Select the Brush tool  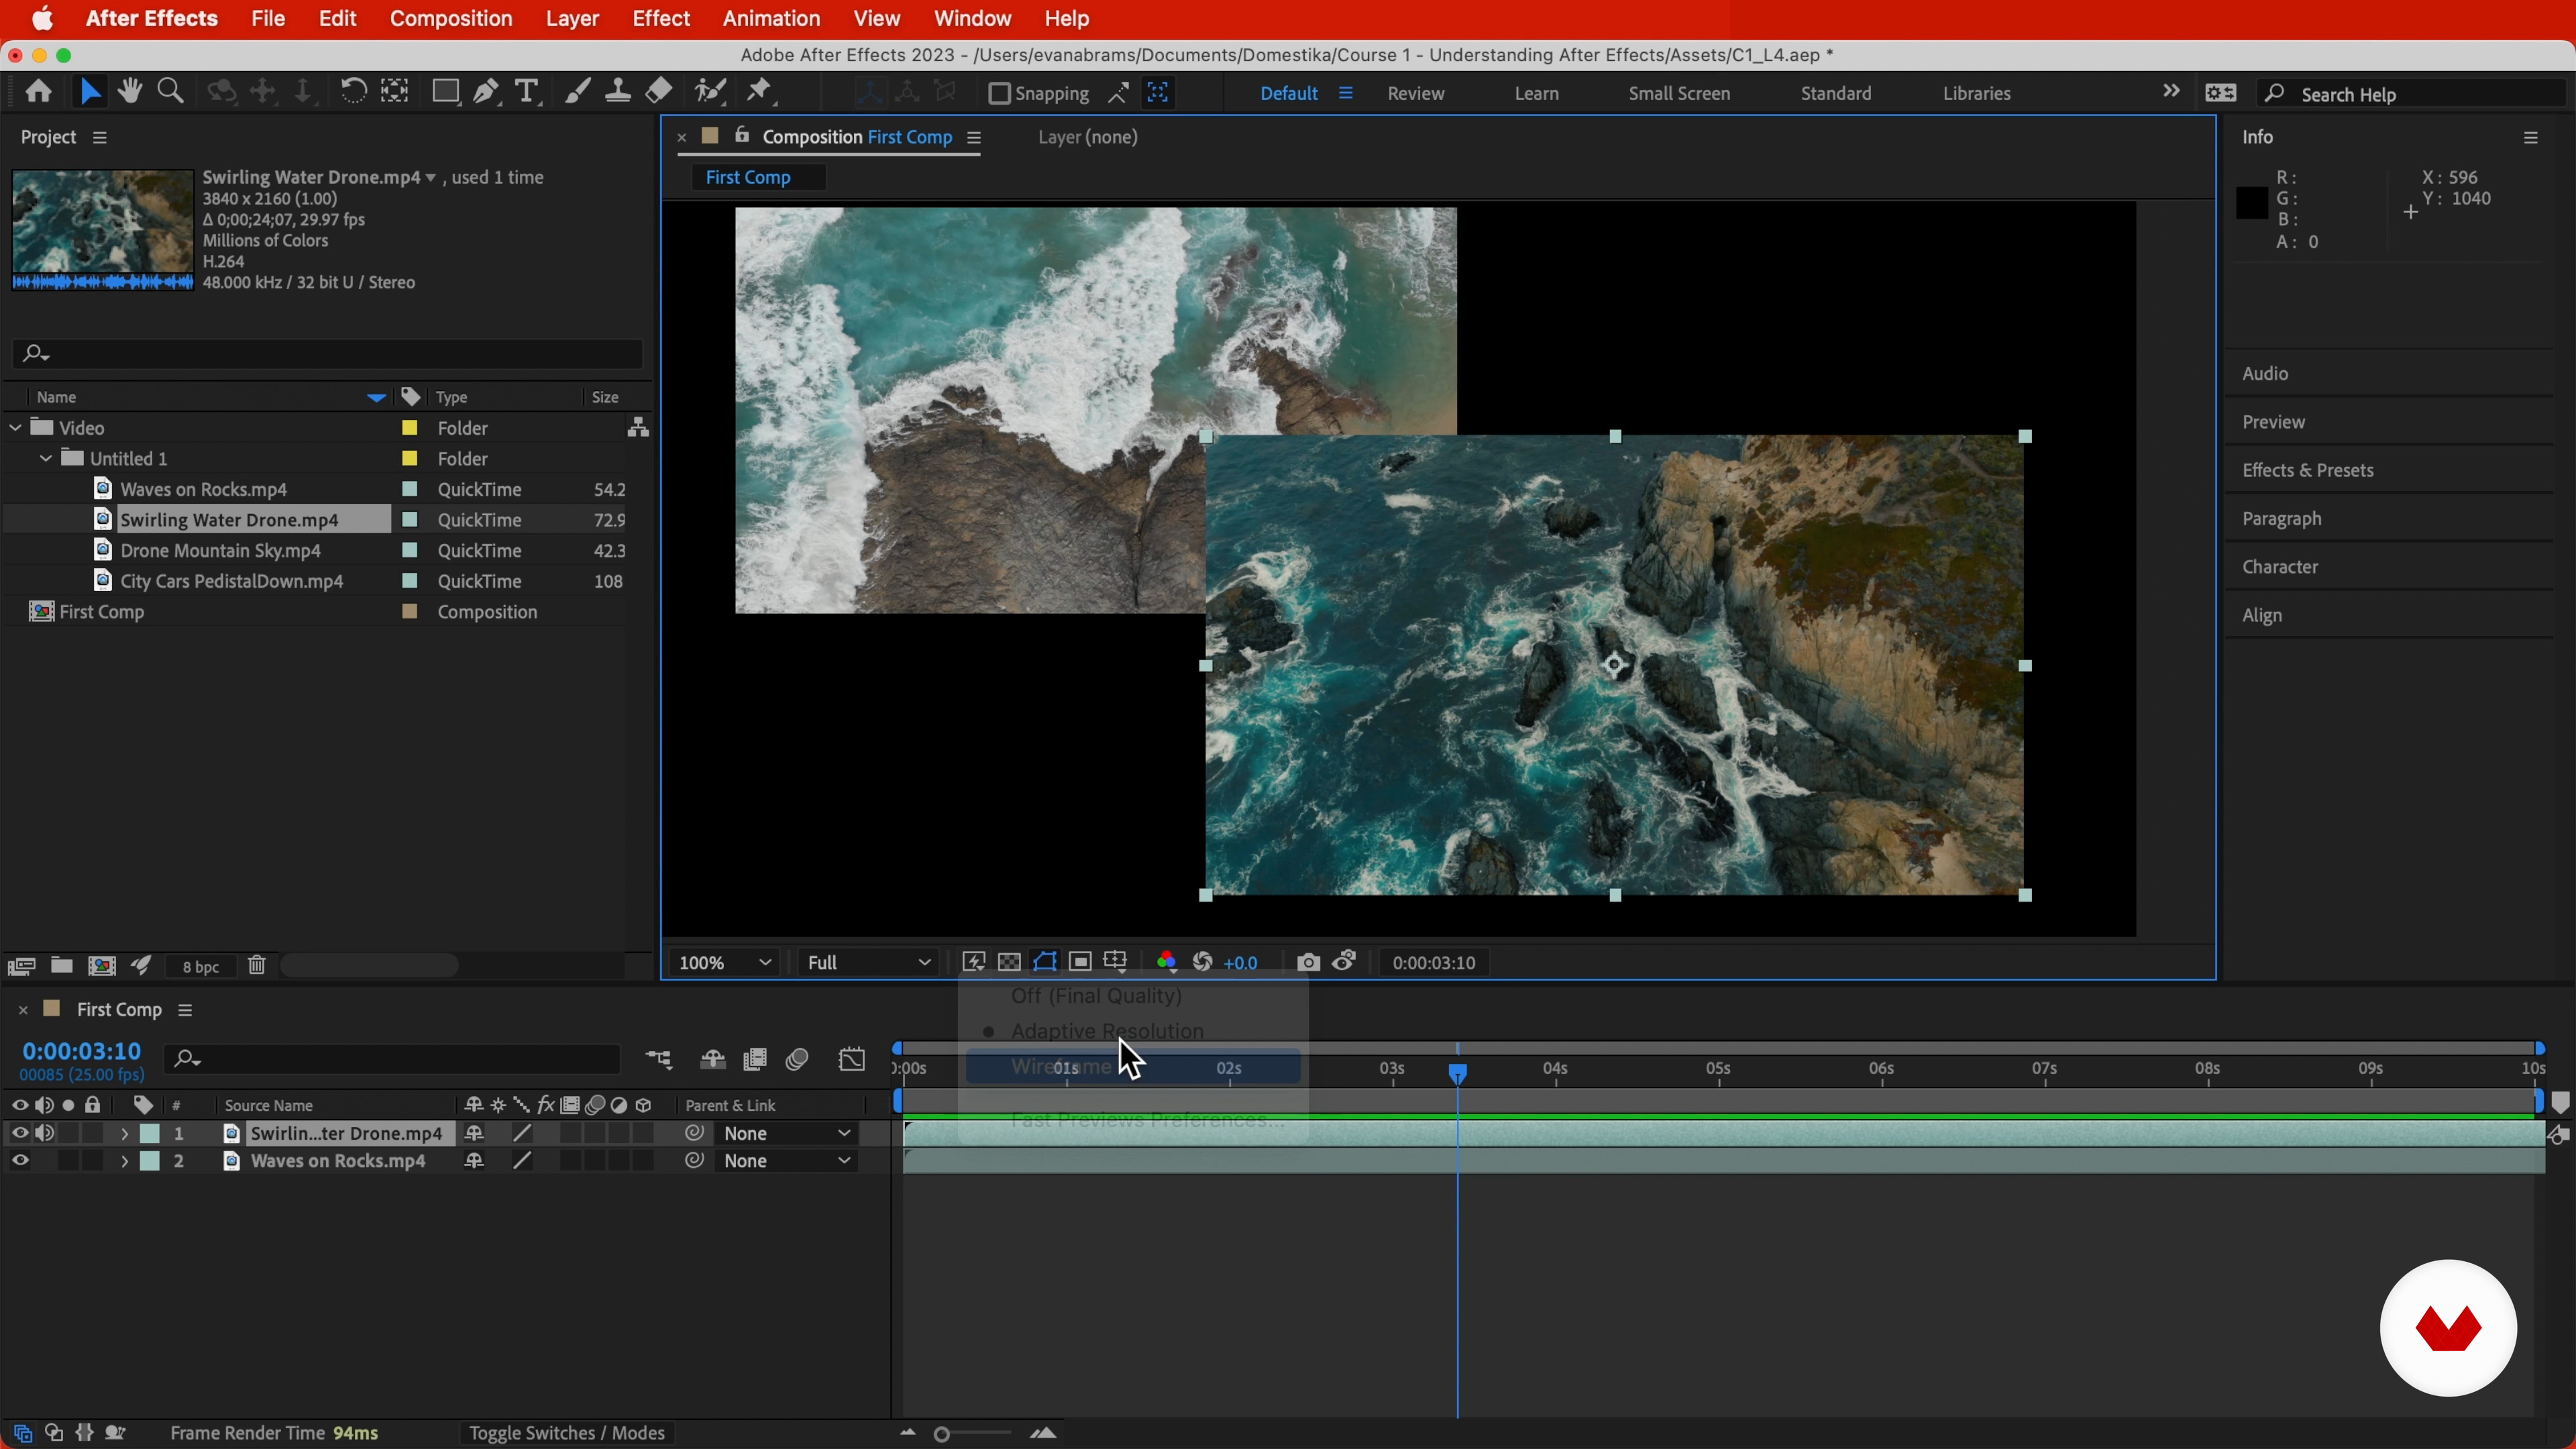577,92
